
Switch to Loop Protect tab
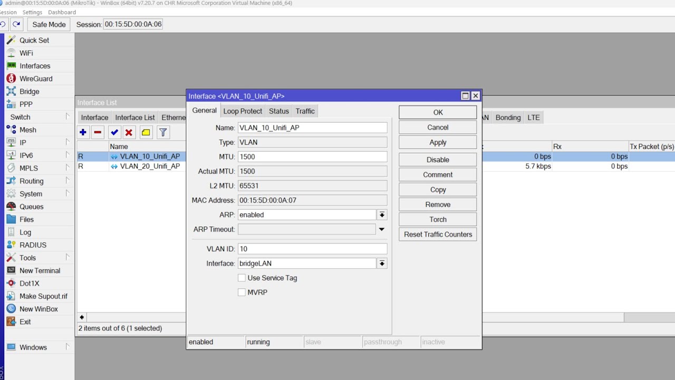tap(243, 111)
